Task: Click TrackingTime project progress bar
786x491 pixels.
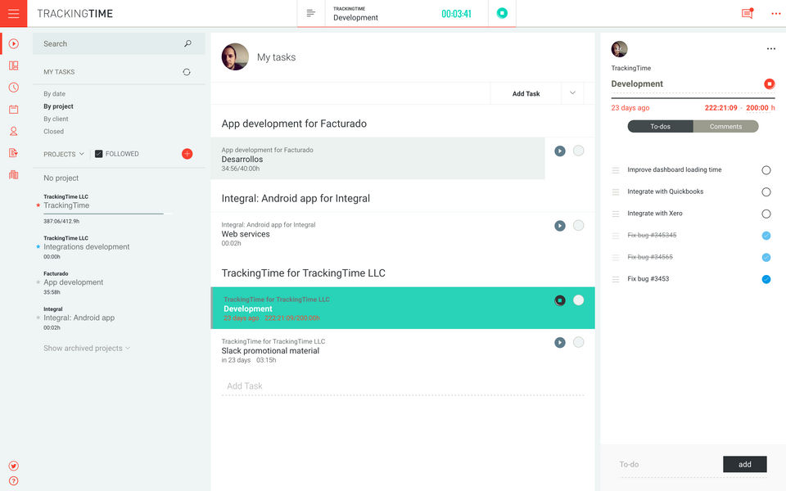Action: [107, 214]
